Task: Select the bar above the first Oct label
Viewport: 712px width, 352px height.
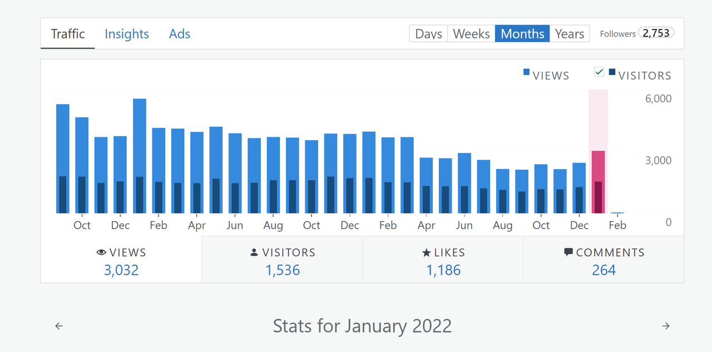Action: coord(82,165)
